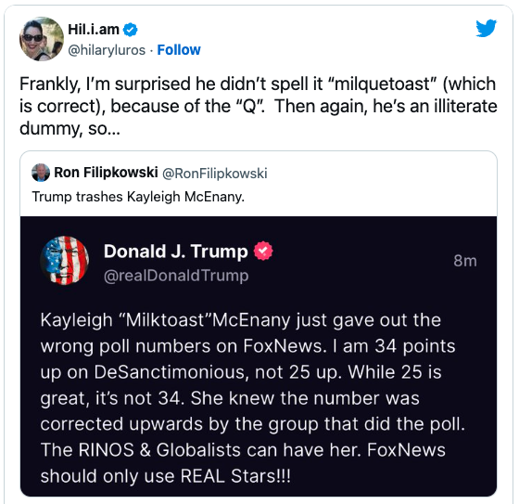The image size is (519, 504).
Task: Click the 8m timestamp on Trump's post
Action: coord(465,261)
